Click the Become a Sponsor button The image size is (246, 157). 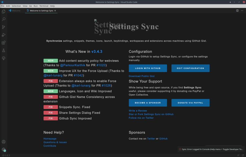(148, 103)
